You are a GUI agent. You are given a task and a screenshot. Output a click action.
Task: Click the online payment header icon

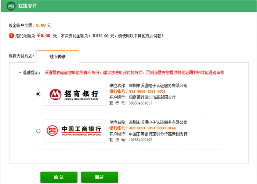(11, 7)
